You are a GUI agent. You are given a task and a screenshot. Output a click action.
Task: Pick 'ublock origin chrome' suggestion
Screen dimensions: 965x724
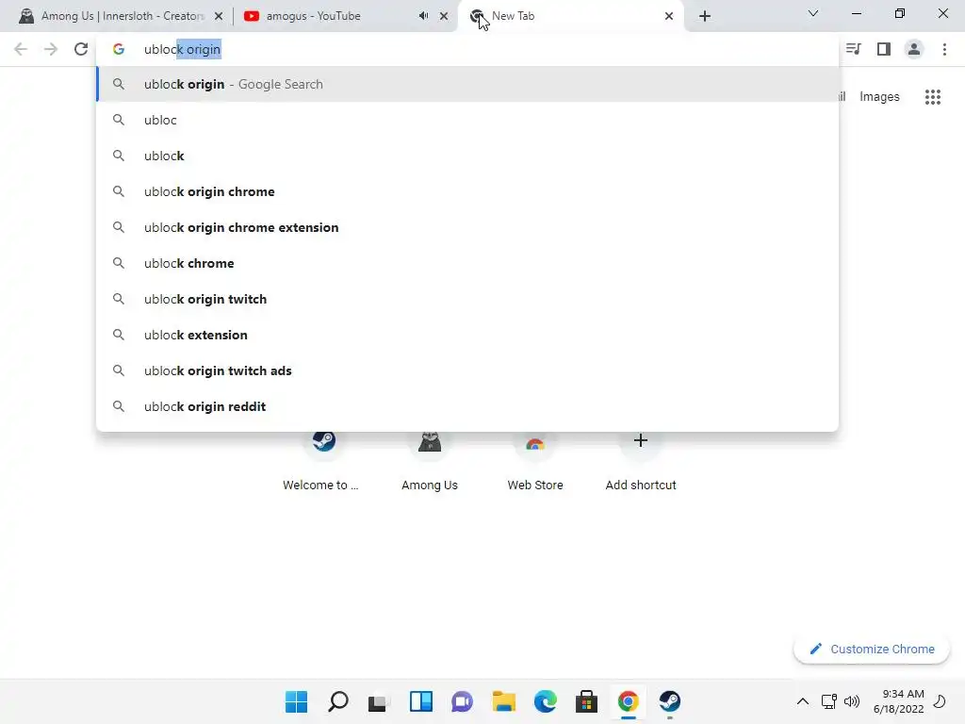467,191
